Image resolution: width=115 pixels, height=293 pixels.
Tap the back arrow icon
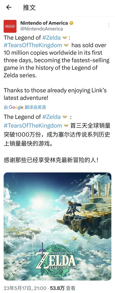pos(8,7)
